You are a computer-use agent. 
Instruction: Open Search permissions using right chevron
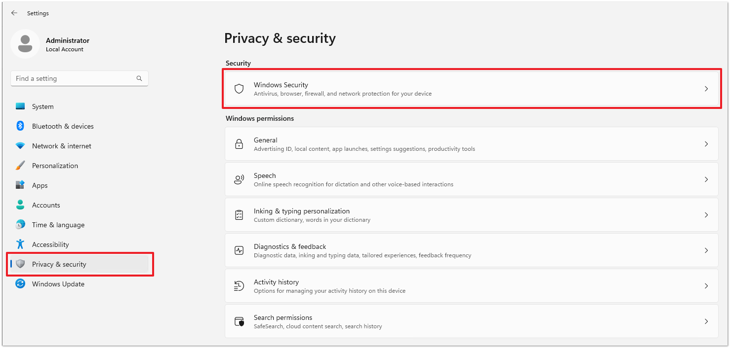tap(706, 321)
